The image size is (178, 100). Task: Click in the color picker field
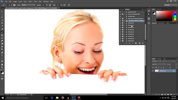[164, 16]
